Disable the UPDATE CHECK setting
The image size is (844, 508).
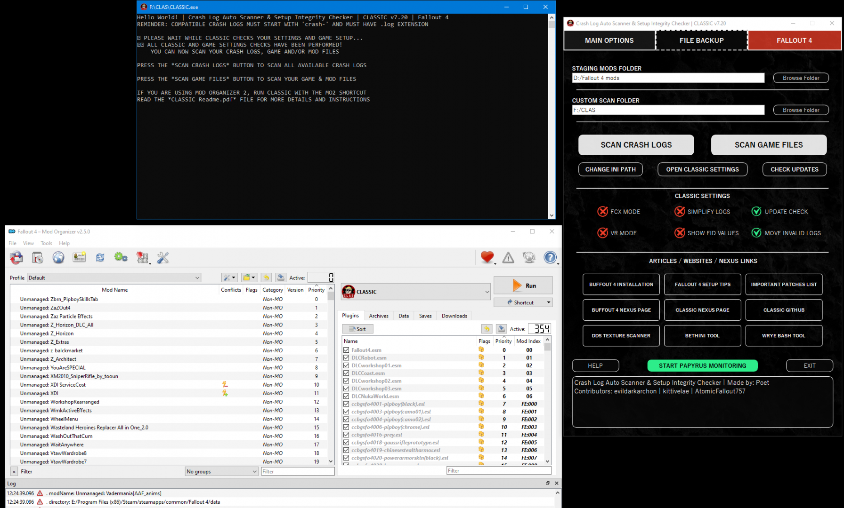click(756, 212)
